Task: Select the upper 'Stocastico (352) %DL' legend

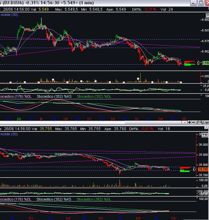Action: [94, 96]
